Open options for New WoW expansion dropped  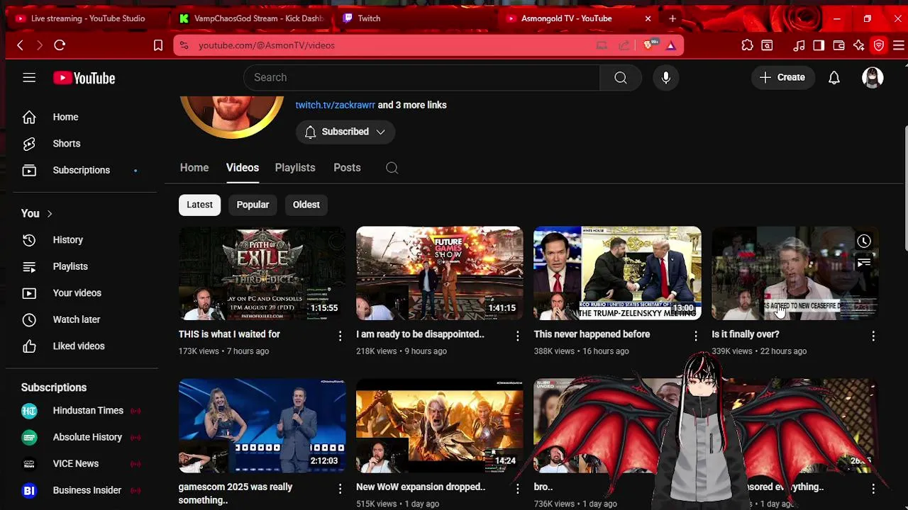517,489
